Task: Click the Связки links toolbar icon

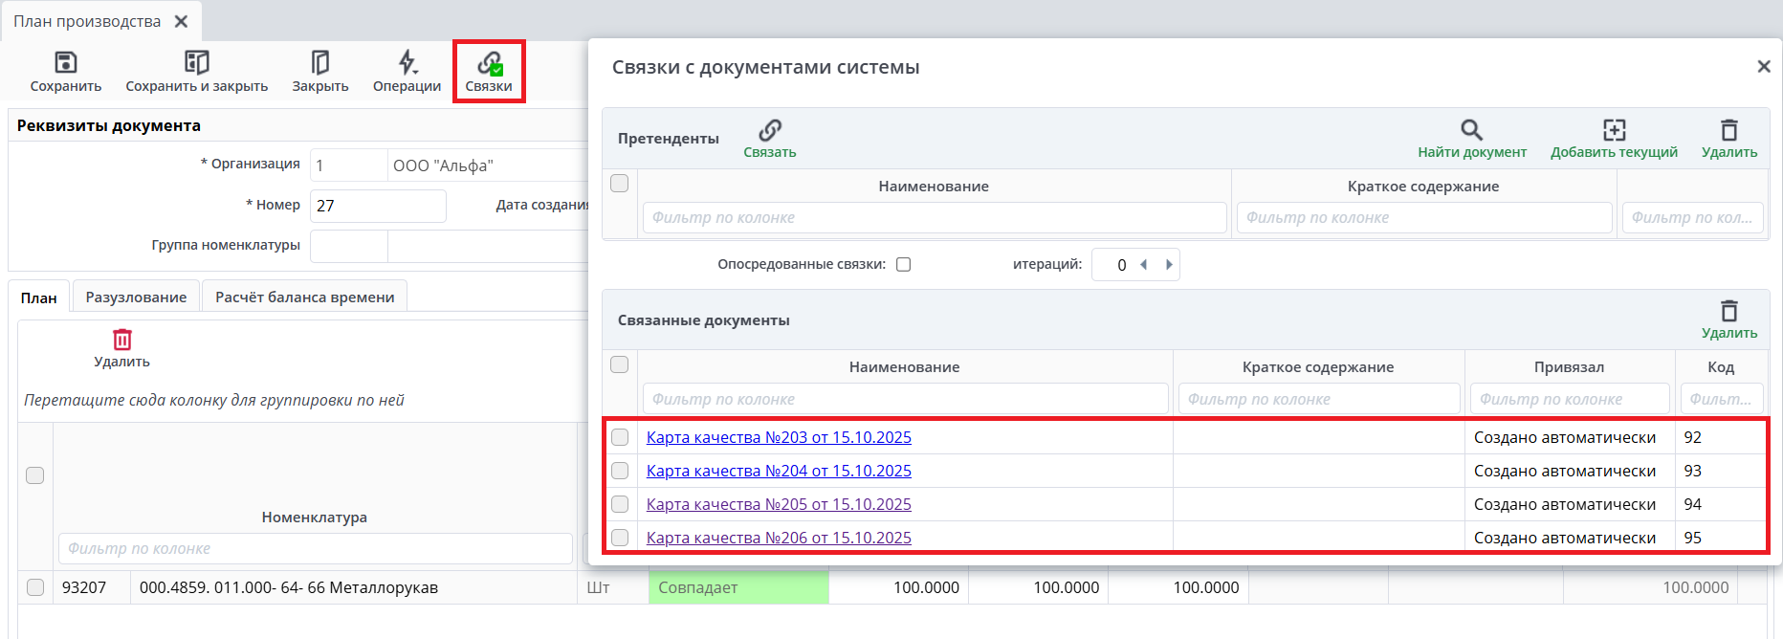Action: click(489, 65)
